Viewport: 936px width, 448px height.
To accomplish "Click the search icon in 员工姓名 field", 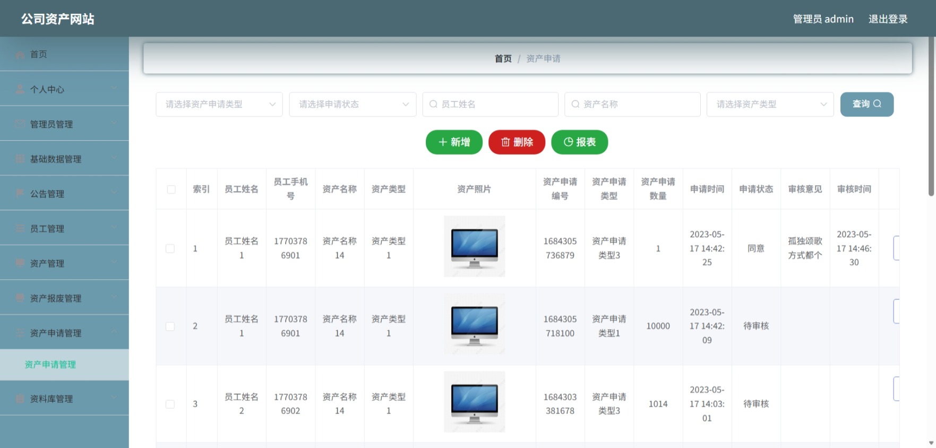I will point(433,104).
